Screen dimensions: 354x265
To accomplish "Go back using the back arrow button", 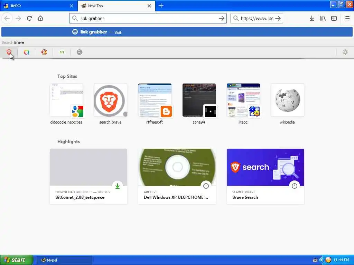I will 7,19.
